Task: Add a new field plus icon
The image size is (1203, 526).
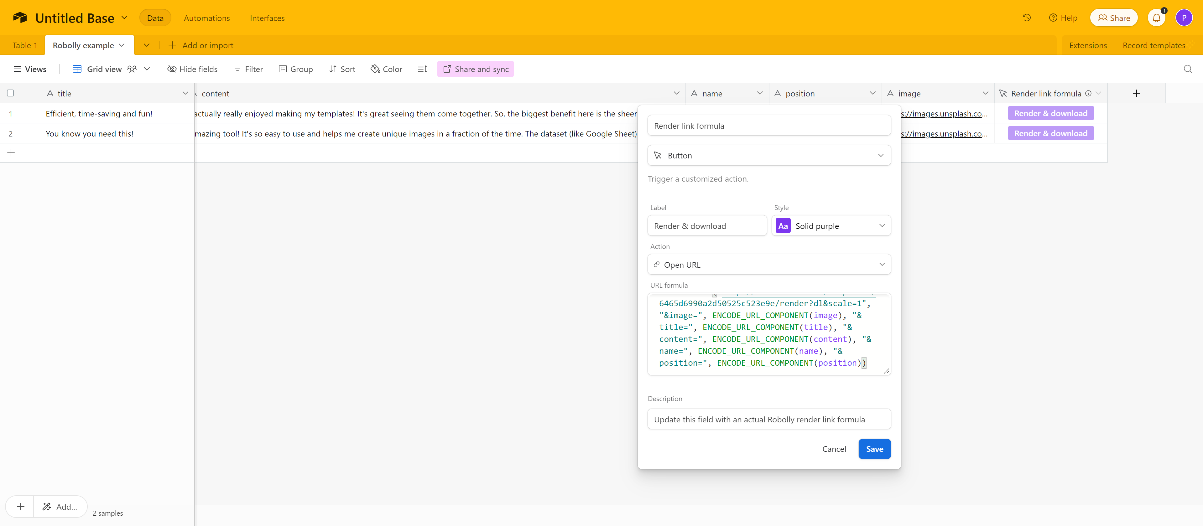Action: tap(1136, 93)
